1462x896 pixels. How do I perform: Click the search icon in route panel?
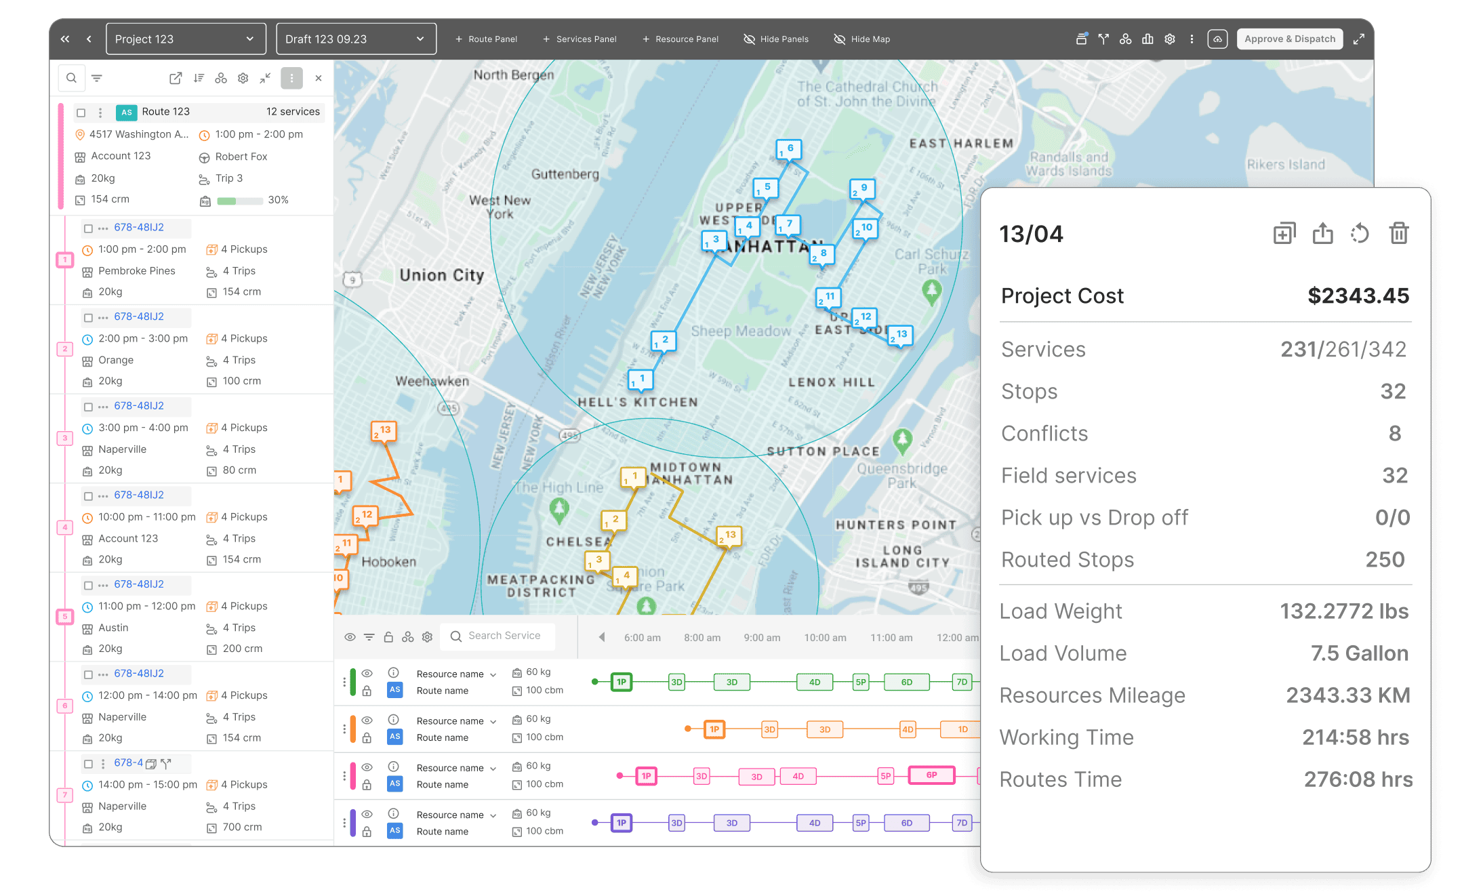(71, 78)
